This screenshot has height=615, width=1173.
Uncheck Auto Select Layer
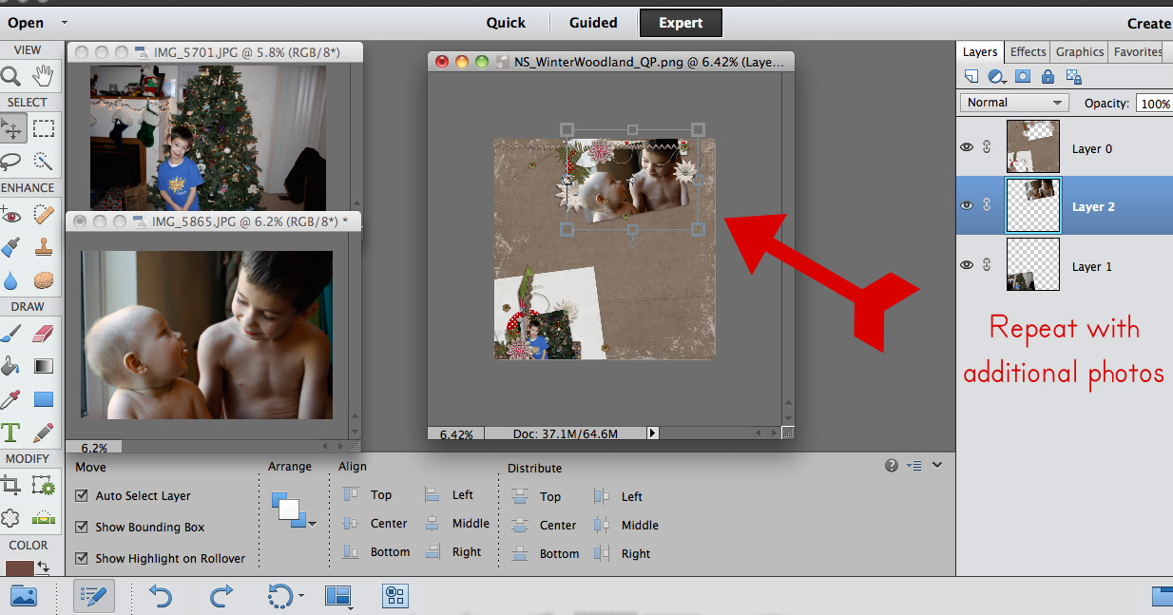pyautogui.click(x=82, y=495)
